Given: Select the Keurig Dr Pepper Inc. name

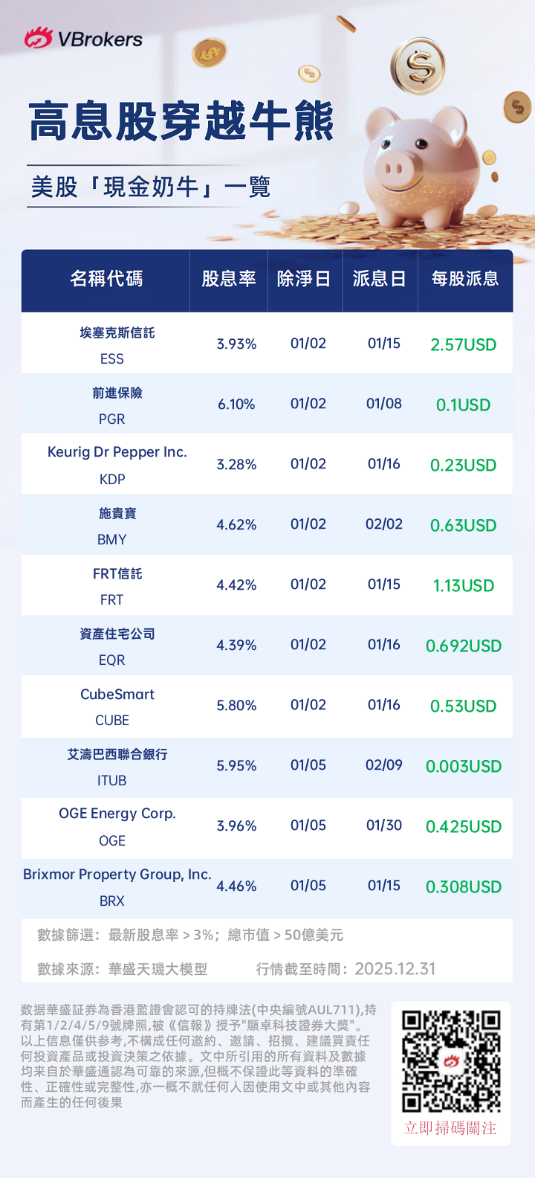Looking at the screenshot, I should click(x=117, y=452).
